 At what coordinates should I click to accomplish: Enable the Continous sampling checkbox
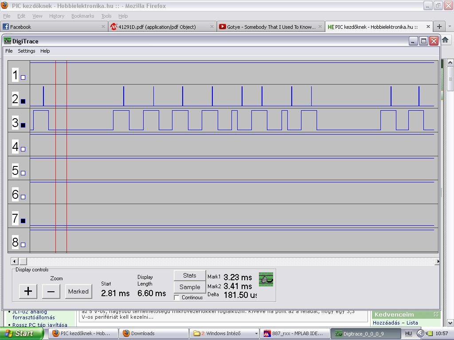click(x=176, y=297)
